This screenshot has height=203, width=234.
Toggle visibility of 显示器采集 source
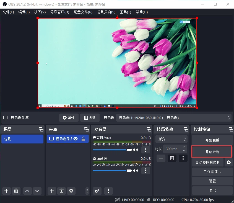[x=76, y=139]
